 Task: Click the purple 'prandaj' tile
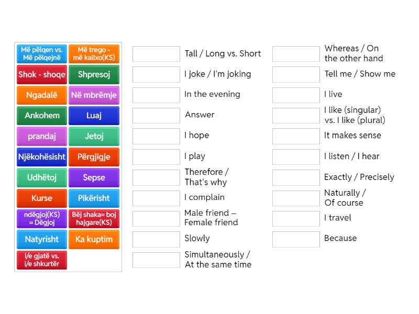42,137
